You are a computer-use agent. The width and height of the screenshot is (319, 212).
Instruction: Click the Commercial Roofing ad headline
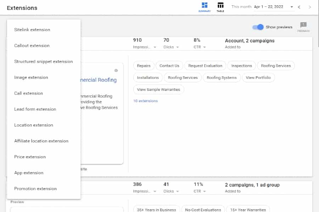pyautogui.click(x=99, y=80)
